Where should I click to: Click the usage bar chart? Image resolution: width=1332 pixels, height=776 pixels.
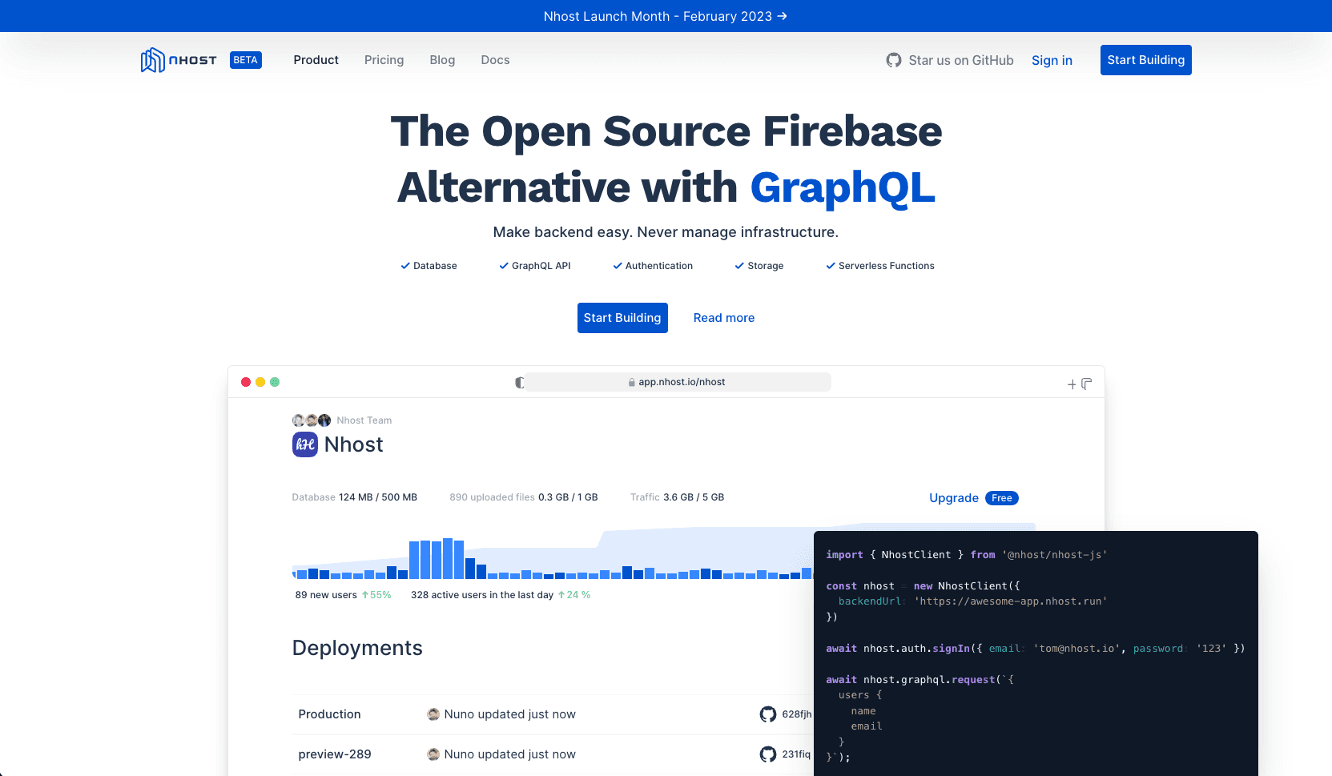click(553, 553)
